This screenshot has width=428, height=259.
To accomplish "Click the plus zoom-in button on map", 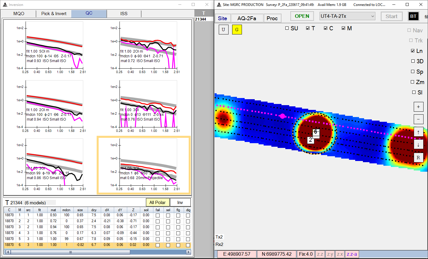I will pyautogui.click(x=418, y=107).
